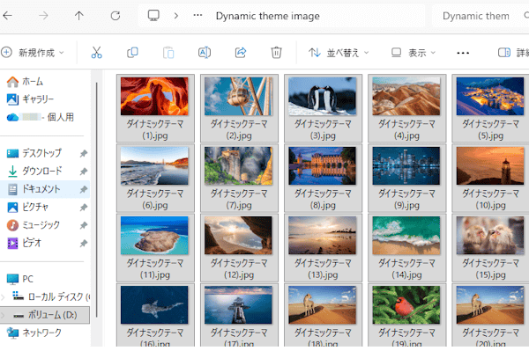Open the 並べ替え sort dropdown
Viewport: 529px width, 351px height.
pos(339,53)
